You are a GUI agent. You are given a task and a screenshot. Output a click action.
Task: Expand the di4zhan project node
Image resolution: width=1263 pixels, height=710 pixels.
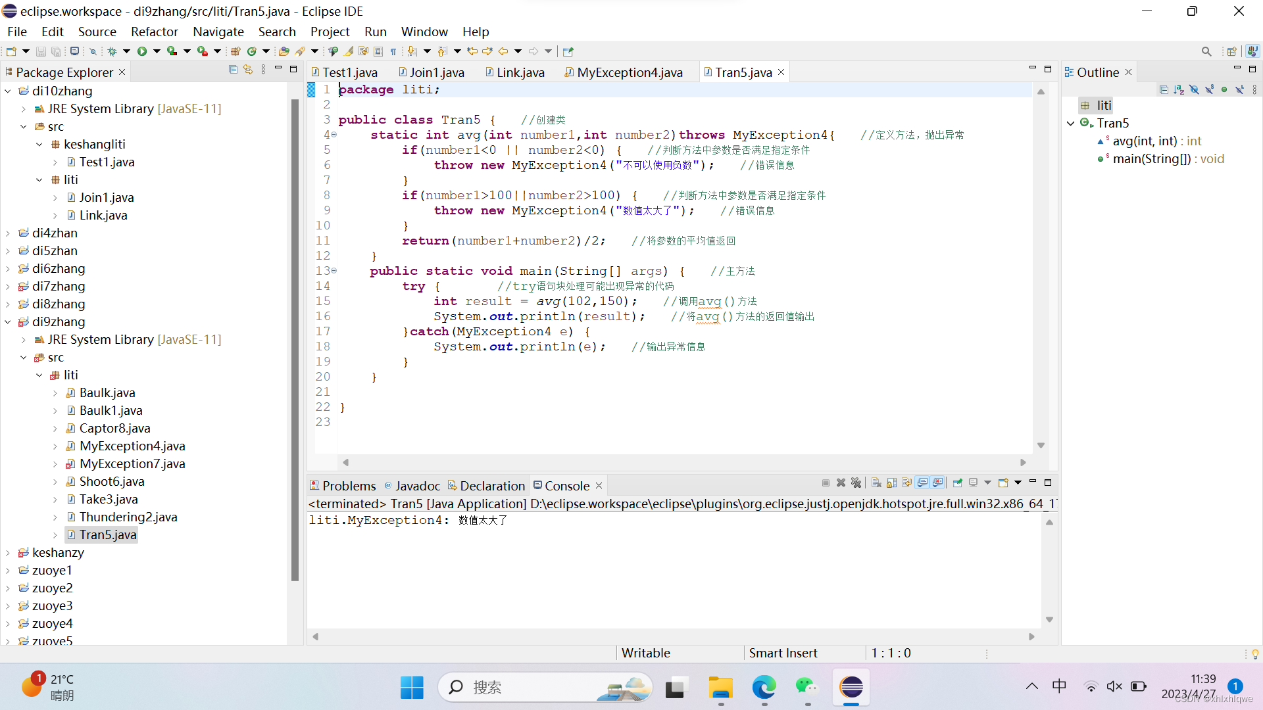pos(8,233)
